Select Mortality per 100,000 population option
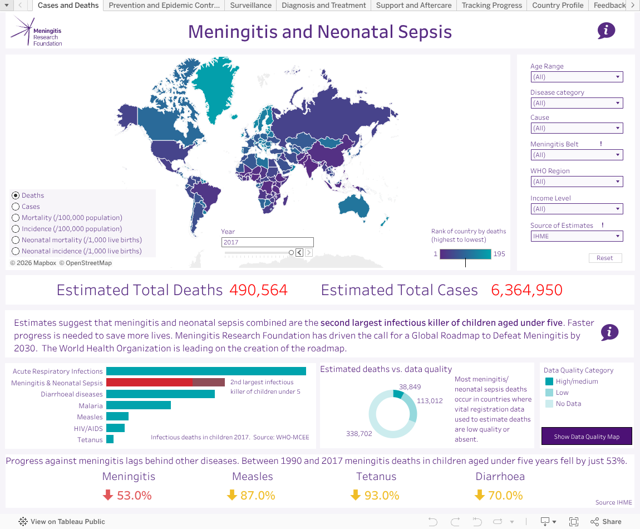The width and height of the screenshot is (640, 529). pos(16,218)
